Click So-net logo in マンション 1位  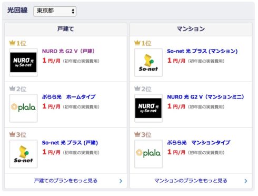click(x=148, y=63)
